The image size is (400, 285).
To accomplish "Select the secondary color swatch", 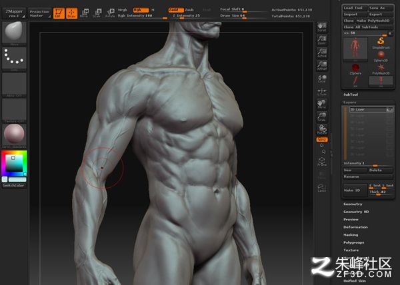I will coord(5,179).
